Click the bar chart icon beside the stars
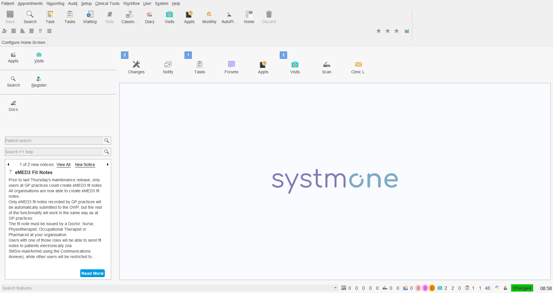The width and height of the screenshot is (553, 293). [x=407, y=31]
